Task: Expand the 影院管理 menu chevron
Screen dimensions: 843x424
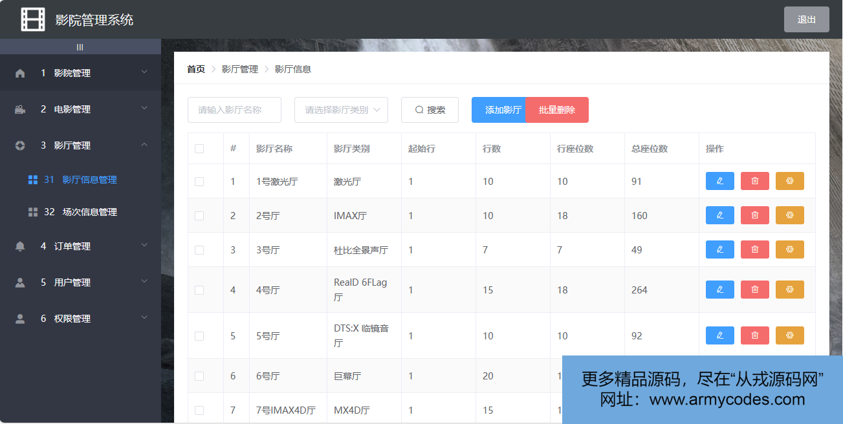Action: coord(144,72)
